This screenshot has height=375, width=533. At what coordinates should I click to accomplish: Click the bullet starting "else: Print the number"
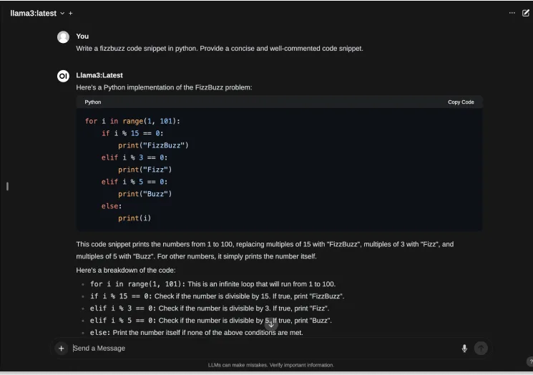tap(197, 333)
